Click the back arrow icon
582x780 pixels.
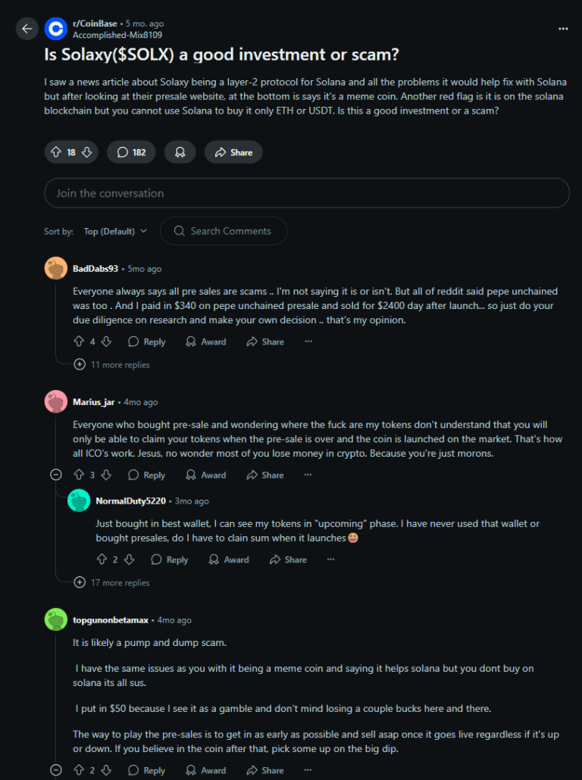point(27,29)
